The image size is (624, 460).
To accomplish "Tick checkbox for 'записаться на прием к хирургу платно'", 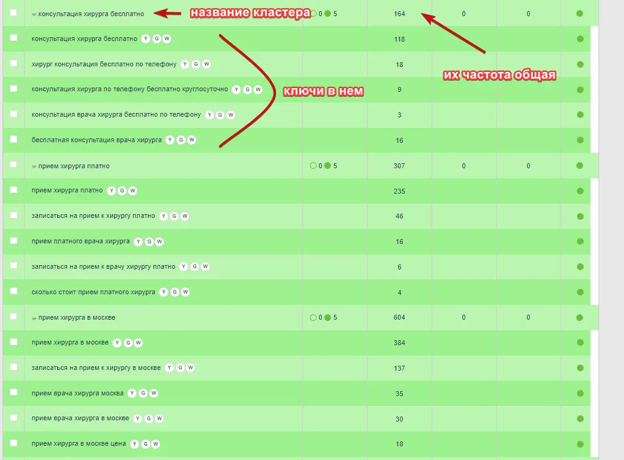I will click(14, 215).
